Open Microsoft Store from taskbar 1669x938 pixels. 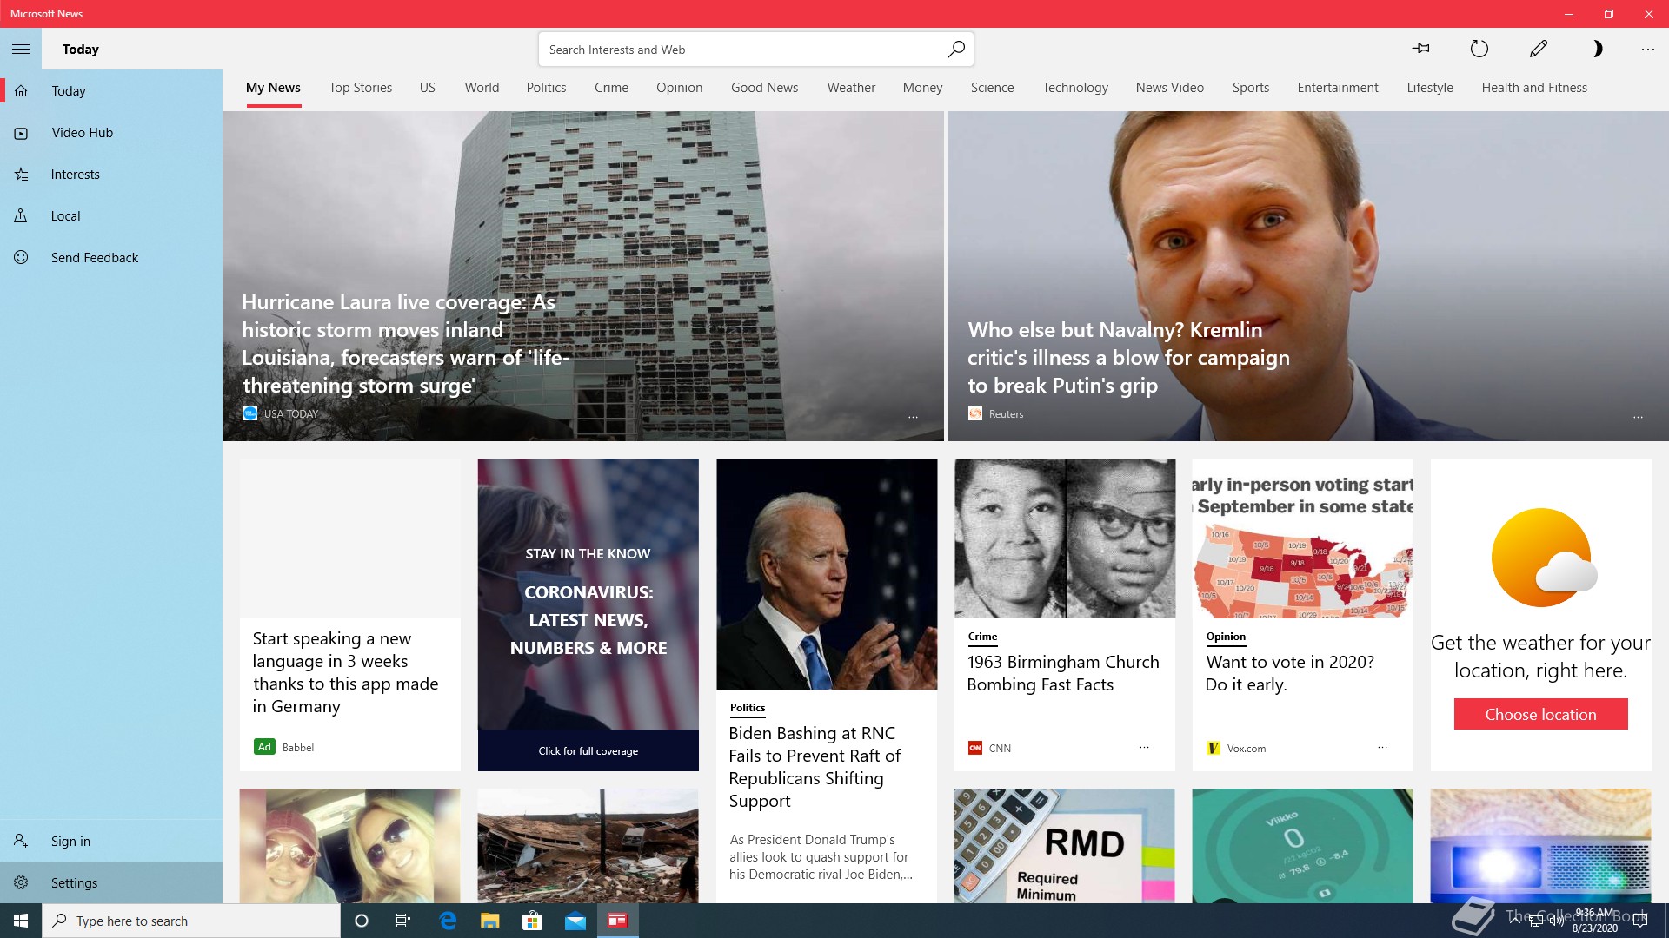pos(532,921)
